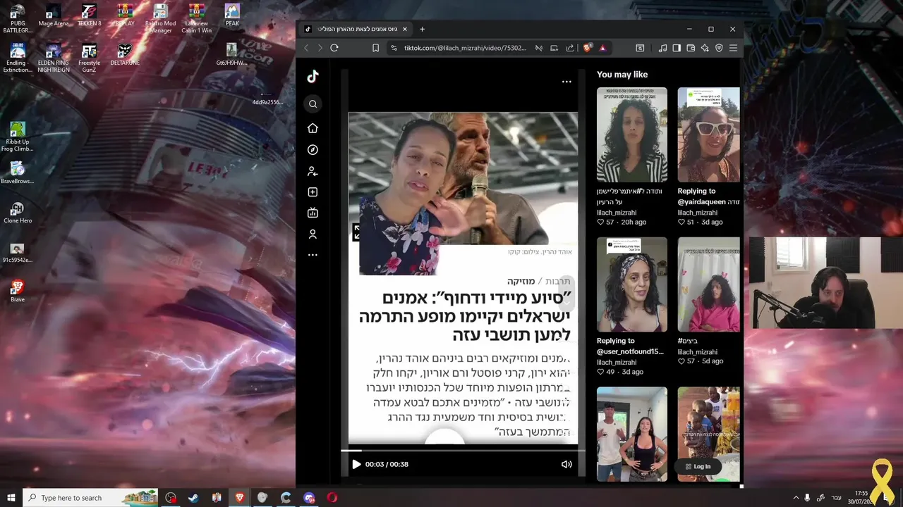Open Leo AI sparkle icon
The width and height of the screenshot is (903, 507).
pyautogui.click(x=705, y=48)
